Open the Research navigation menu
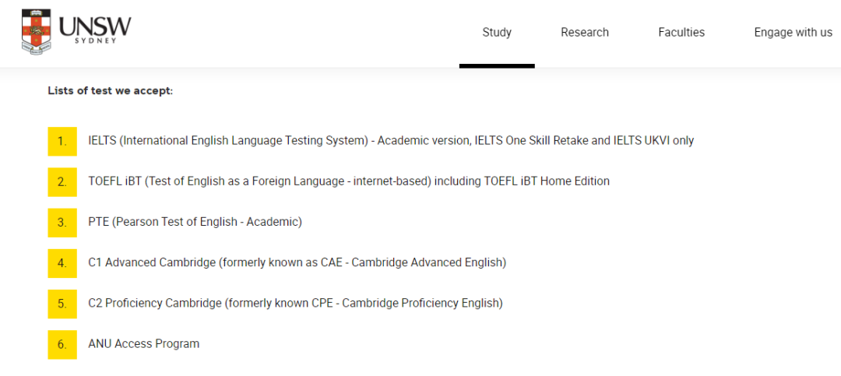 [x=585, y=33]
